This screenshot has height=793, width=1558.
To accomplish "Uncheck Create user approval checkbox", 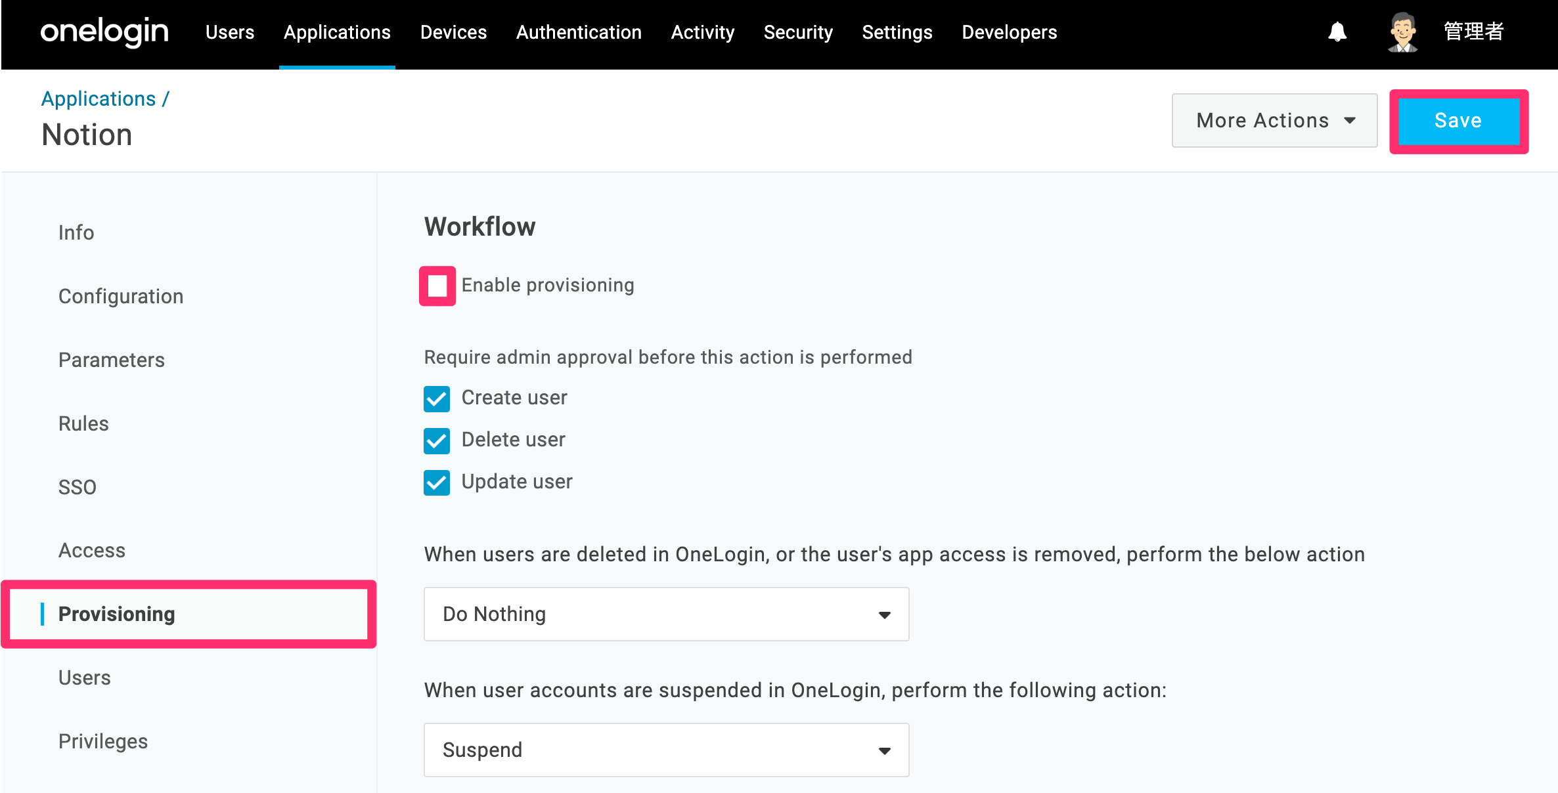I will pos(437,398).
